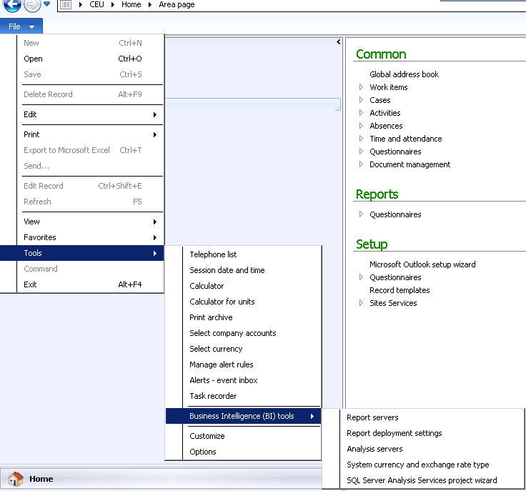
Task: Open Microsoft Outlook setup wizard link
Action: point(422,264)
